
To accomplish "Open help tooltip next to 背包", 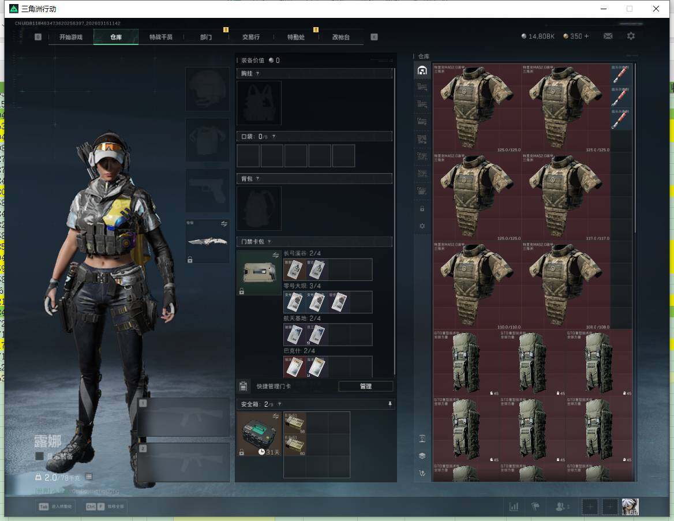I will pyautogui.click(x=257, y=178).
